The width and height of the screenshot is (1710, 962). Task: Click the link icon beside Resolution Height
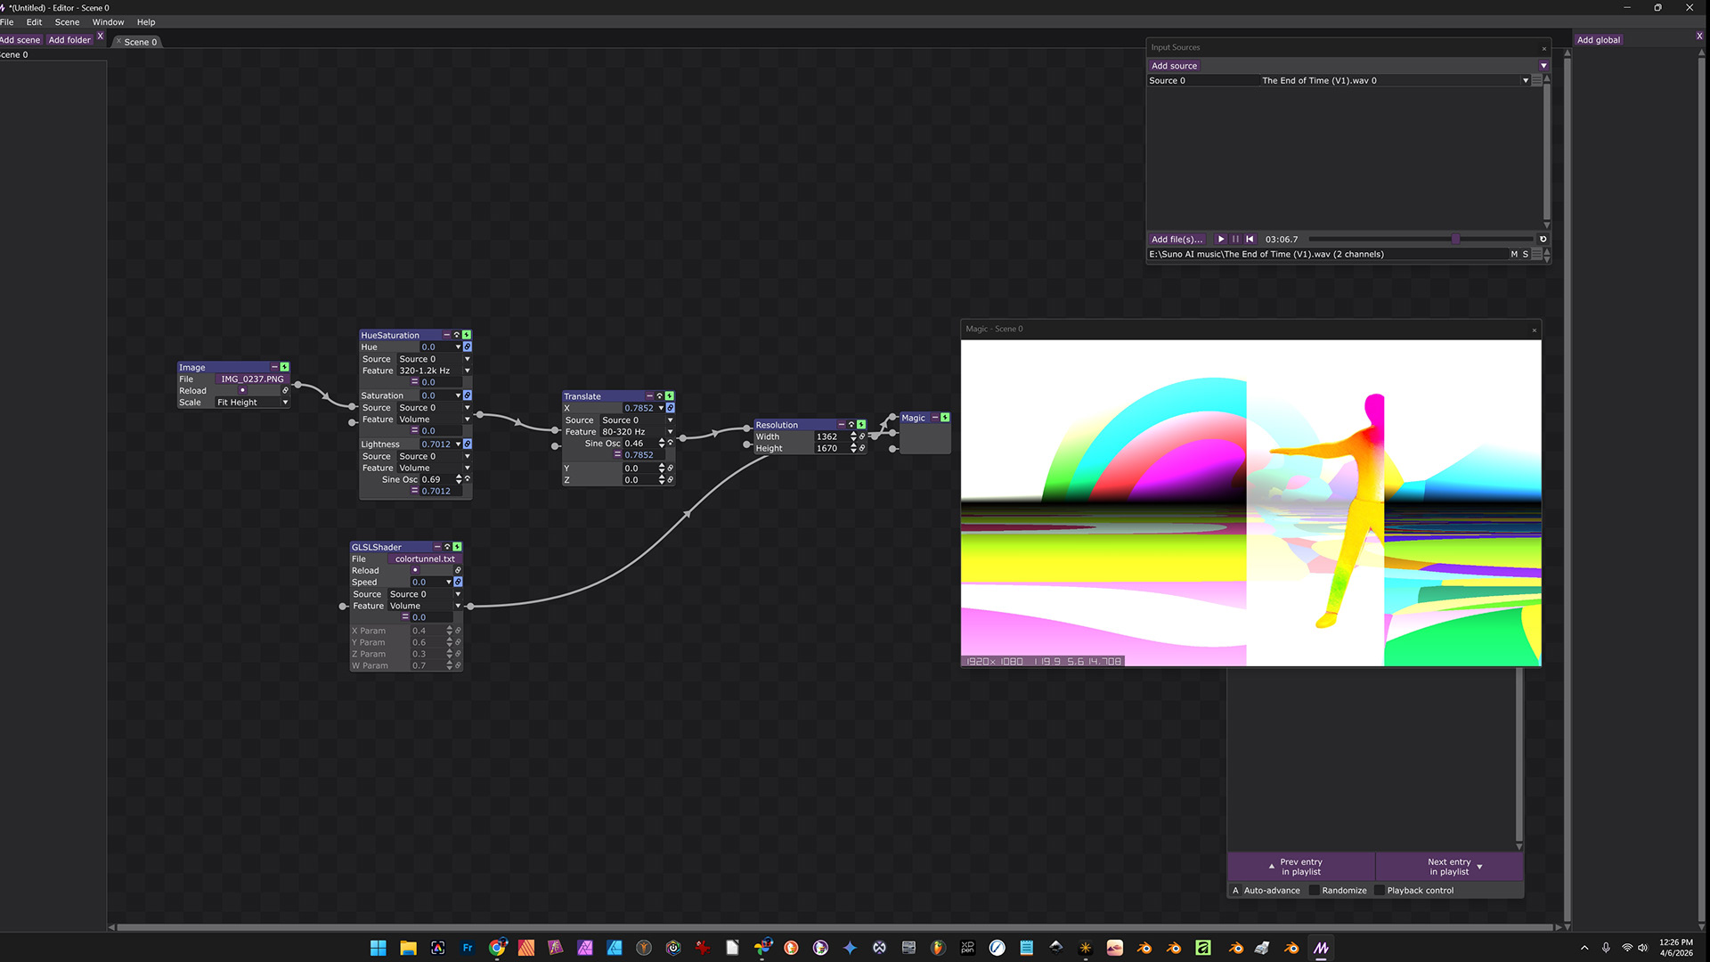pyautogui.click(x=862, y=448)
